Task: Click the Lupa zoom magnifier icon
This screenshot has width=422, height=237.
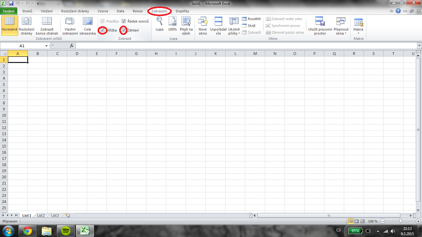Action: tap(159, 22)
